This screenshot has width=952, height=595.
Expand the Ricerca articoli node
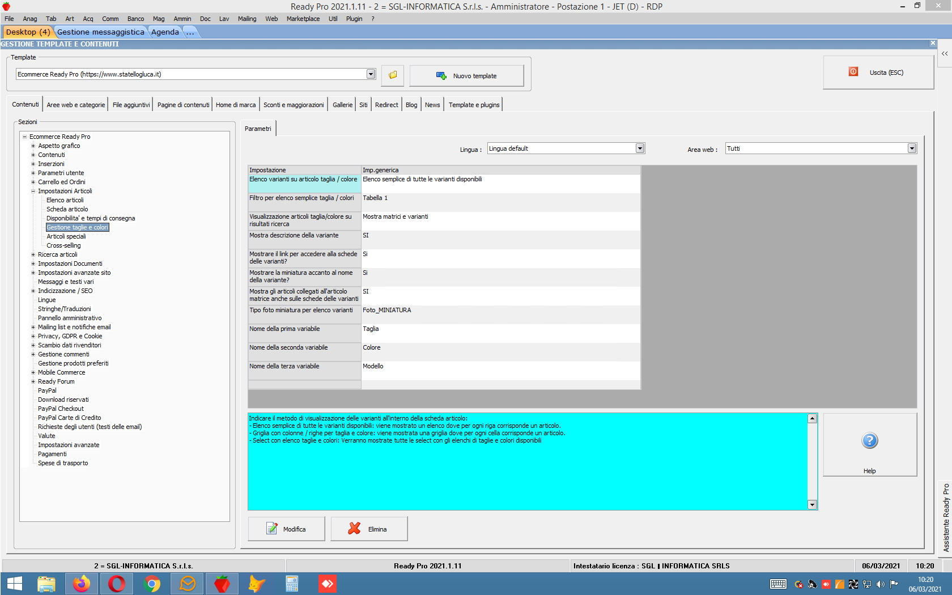click(33, 254)
